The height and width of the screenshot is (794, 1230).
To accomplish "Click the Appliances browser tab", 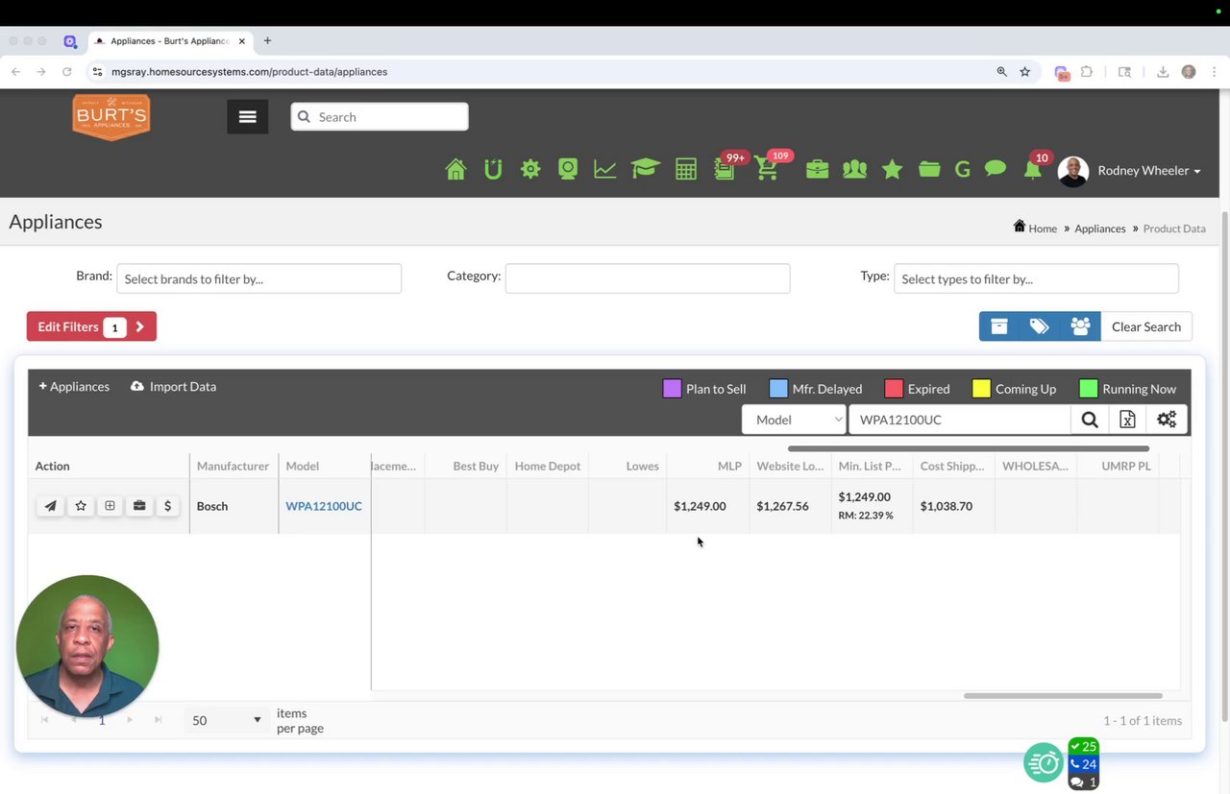I will click(x=169, y=41).
